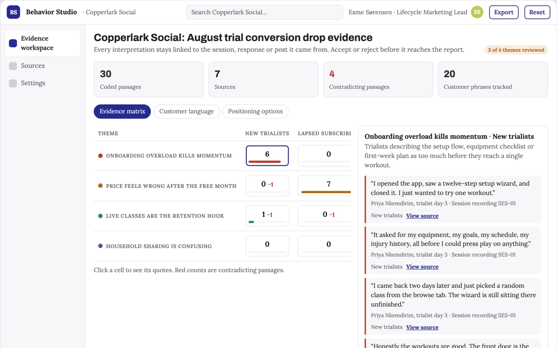Click the Theme column header
557x348 pixels.
(108, 133)
